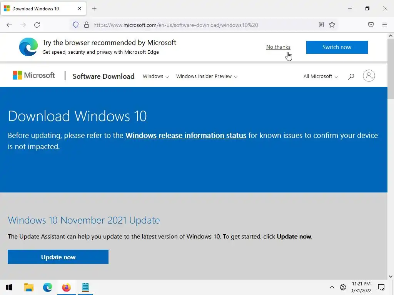Image resolution: width=394 pixels, height=295 pixels.
Task: Click the address bar URL field
Action: tap(204, 25)
